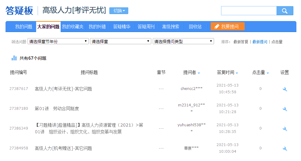Expand the 请选择章节年份 dropdown
Image resolution: width=301 pixels, height=161 pixels.
coord(58,41)
